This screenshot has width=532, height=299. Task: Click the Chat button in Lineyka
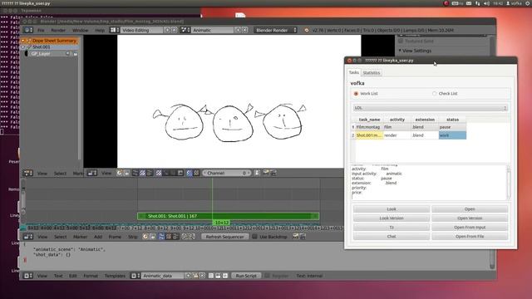pos(392,236)
